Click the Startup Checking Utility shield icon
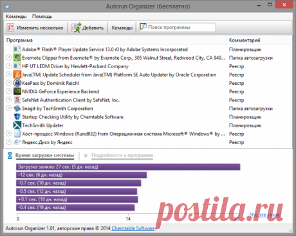The image size is (296, 236). [x=17, y=117]
